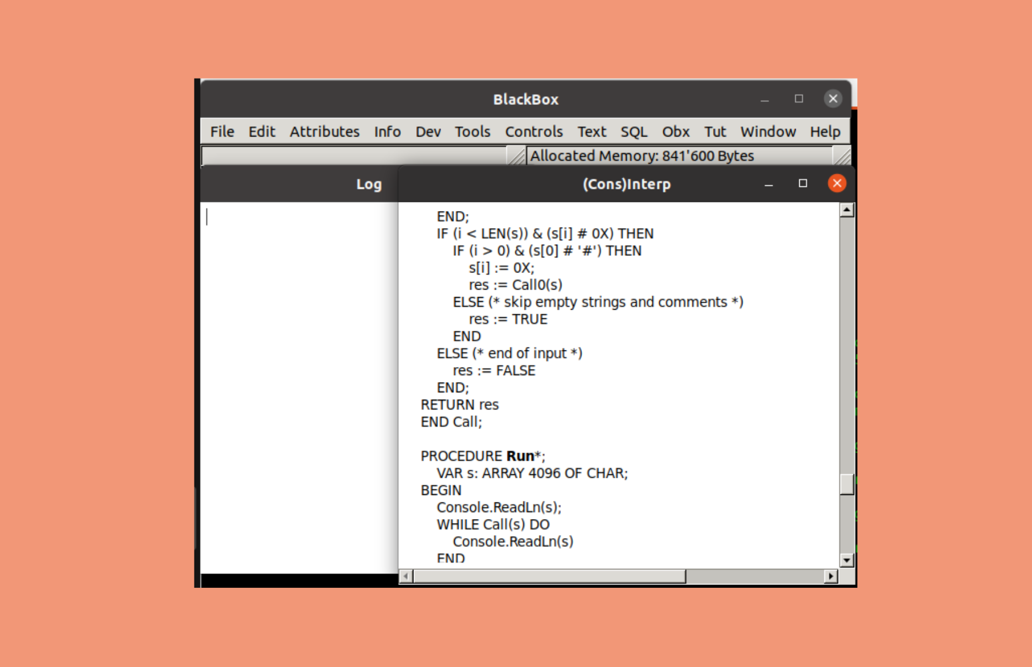
Task: Open the Window menu
Action: (768, 132)
